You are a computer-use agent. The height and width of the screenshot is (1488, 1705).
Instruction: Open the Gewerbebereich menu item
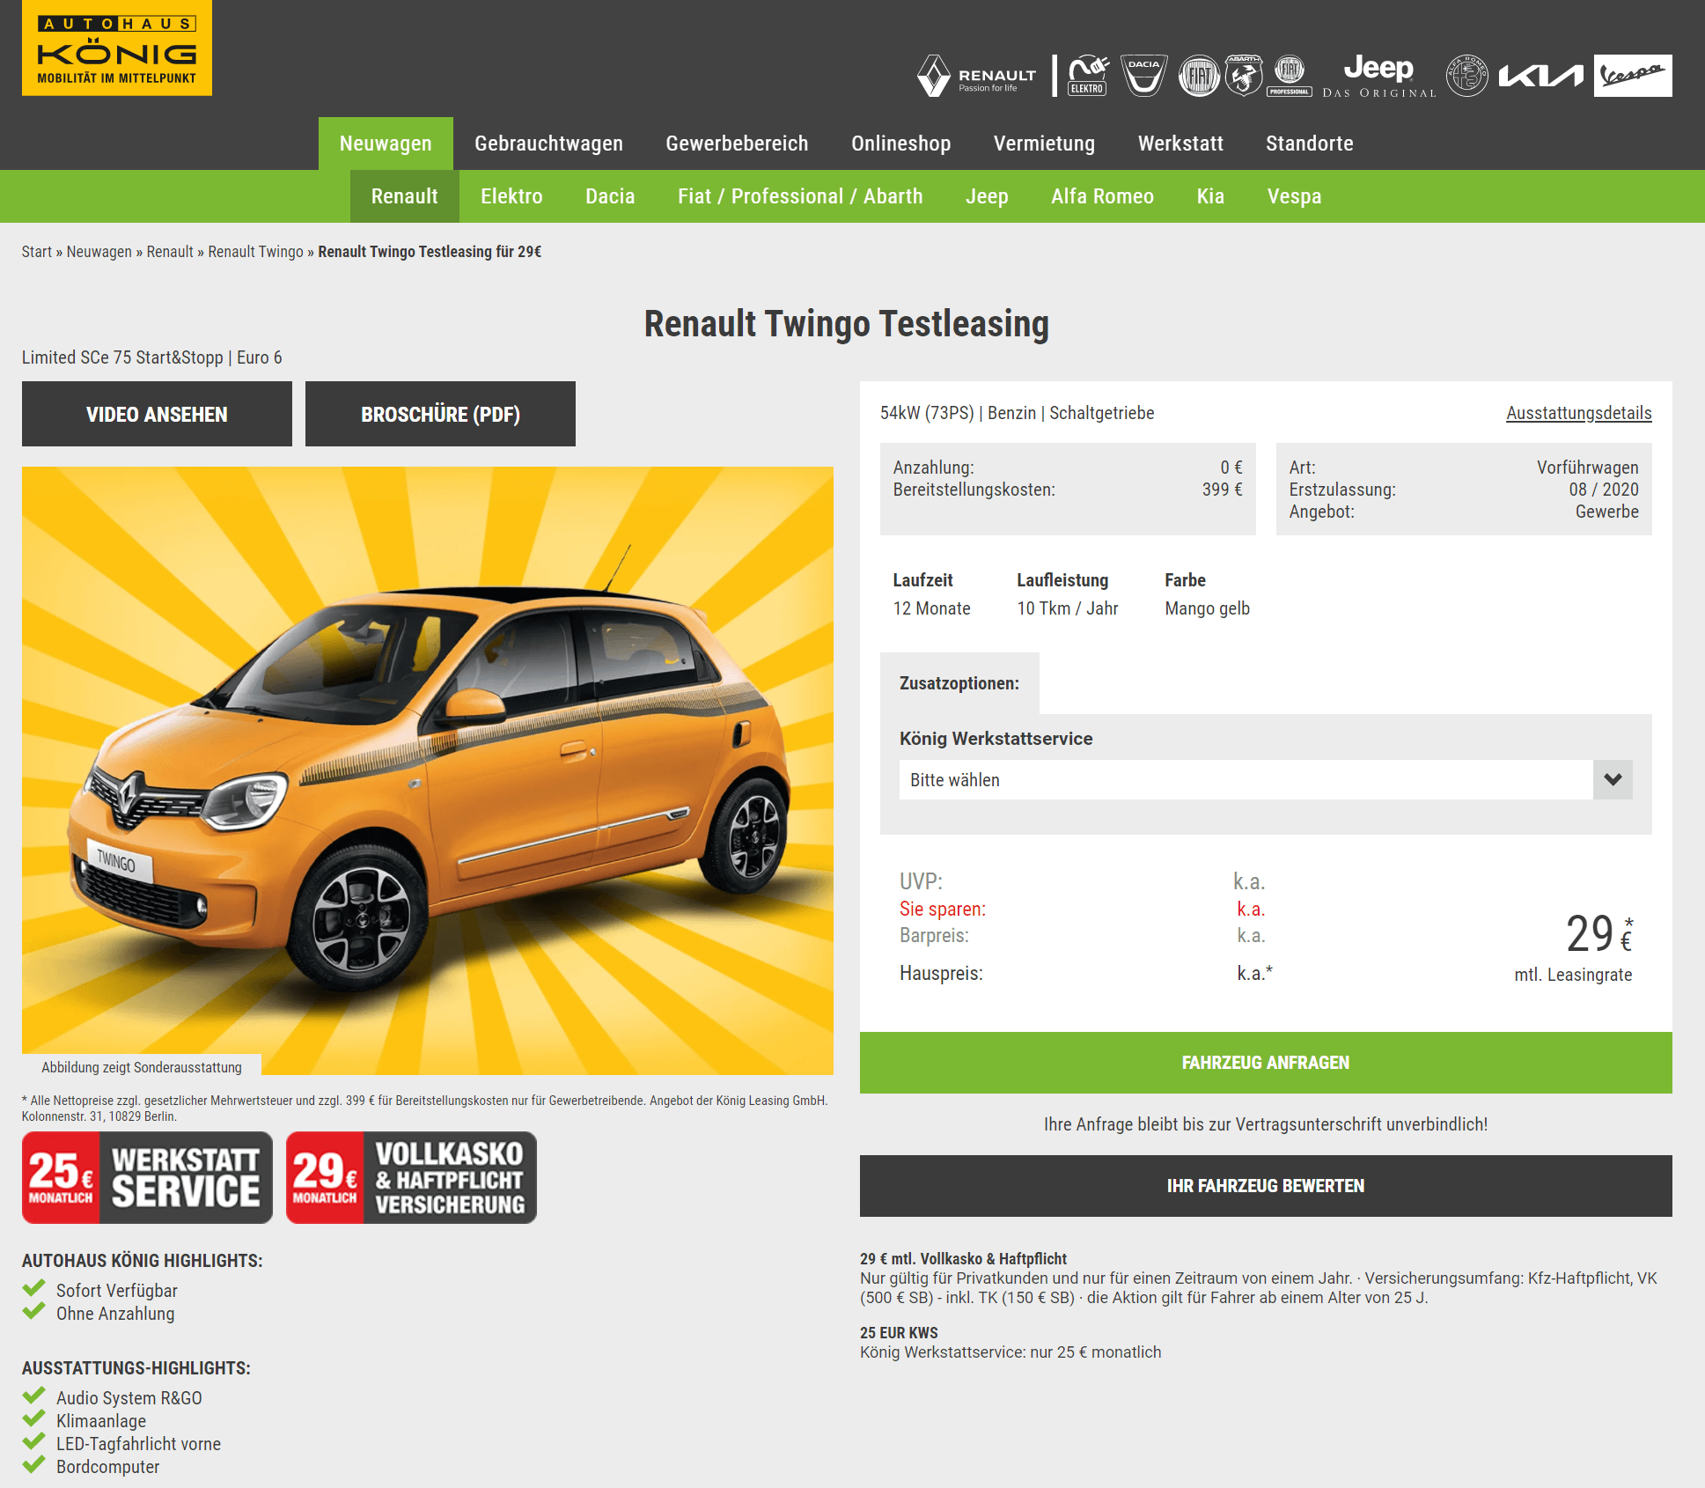point(737,144)
